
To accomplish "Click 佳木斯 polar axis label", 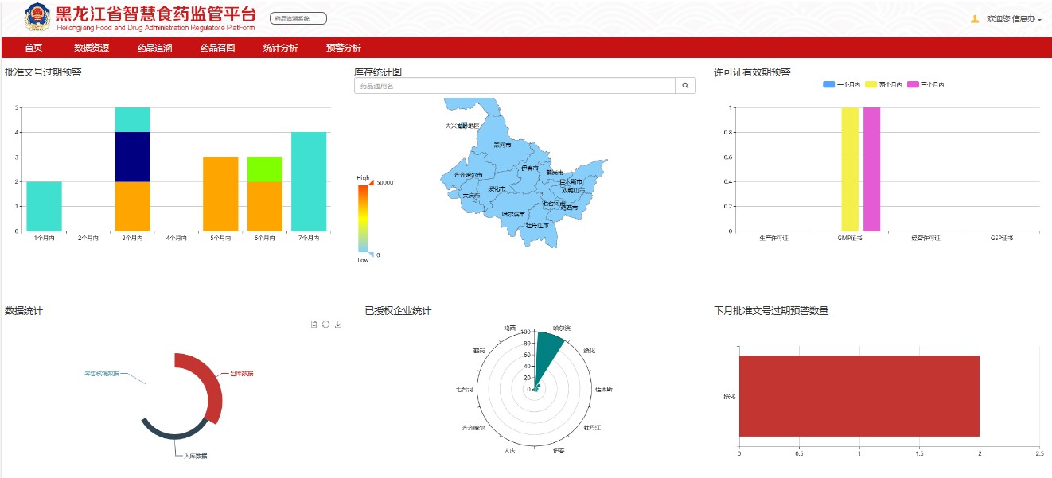I will (604, 389).
